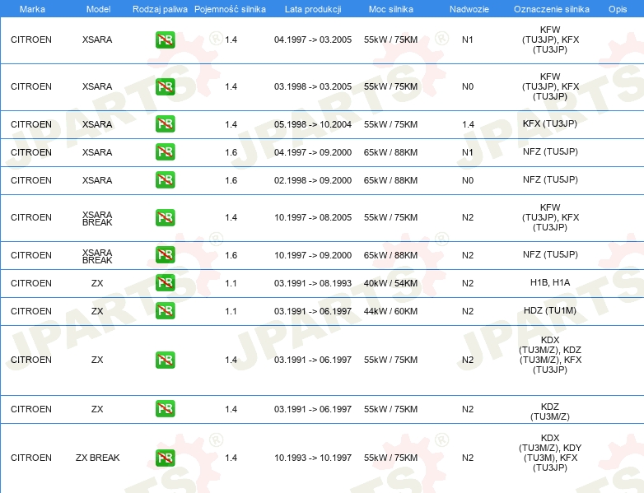Click the '03.1998 -> 03.2005' production years cell
The width and height of the screenshot is (644, 493).
click(313, 86)
